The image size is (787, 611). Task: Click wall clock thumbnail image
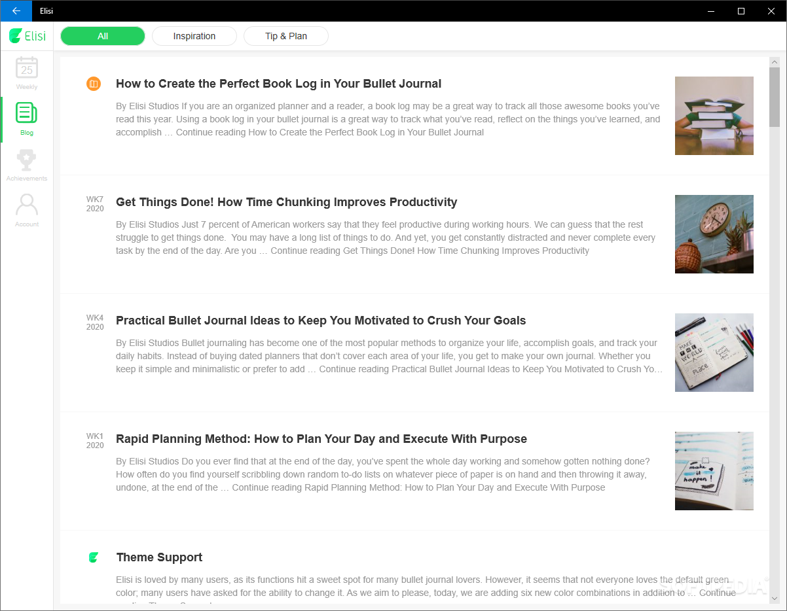coord(714,234)
